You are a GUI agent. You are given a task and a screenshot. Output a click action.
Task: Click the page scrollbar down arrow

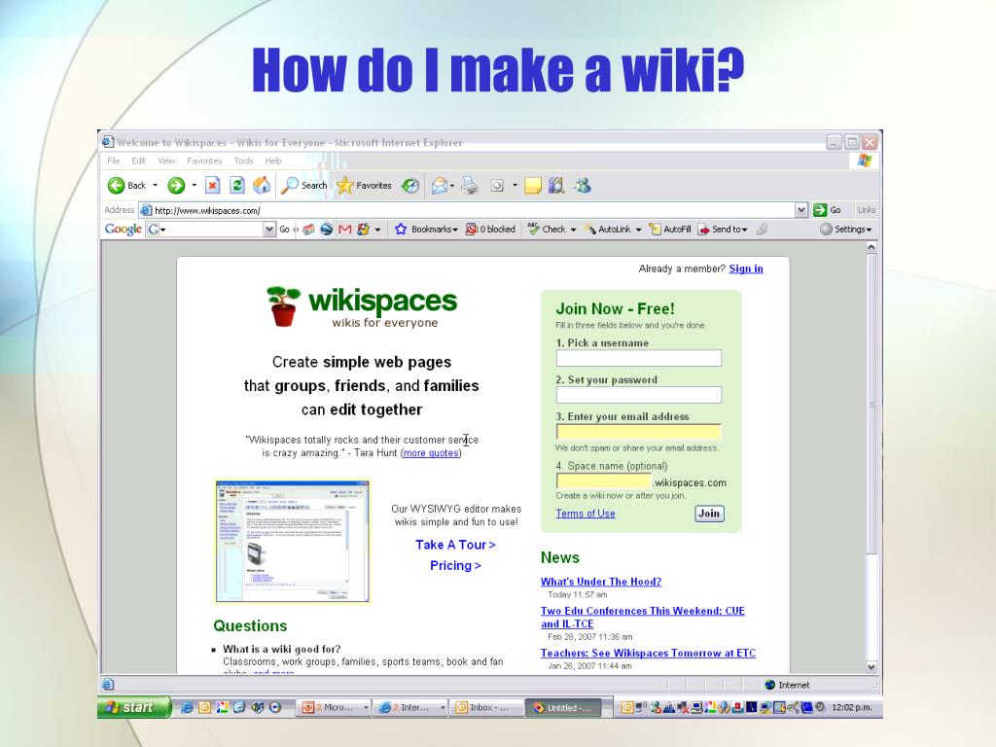(x=871, y=667)
